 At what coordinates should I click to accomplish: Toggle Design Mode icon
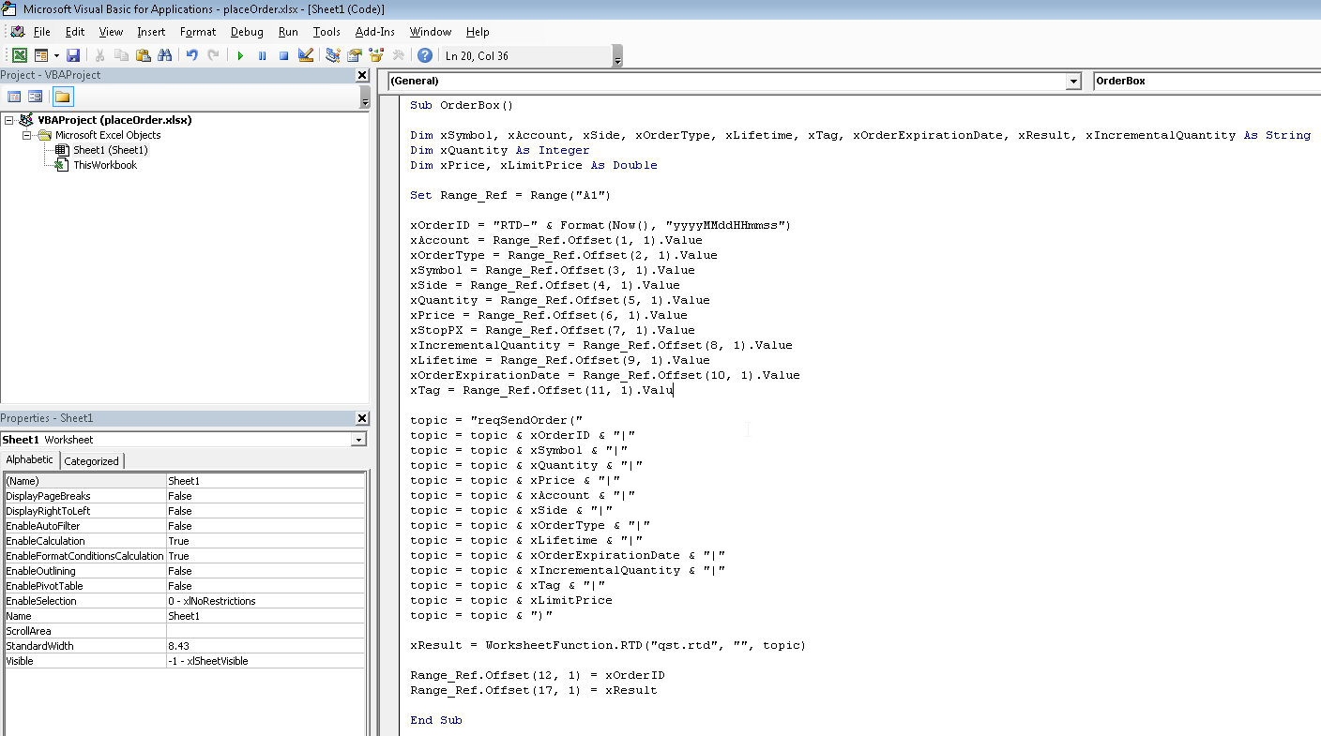[305, 56]
